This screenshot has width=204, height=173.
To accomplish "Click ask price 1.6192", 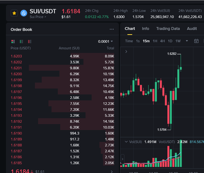I will [16, 121].
